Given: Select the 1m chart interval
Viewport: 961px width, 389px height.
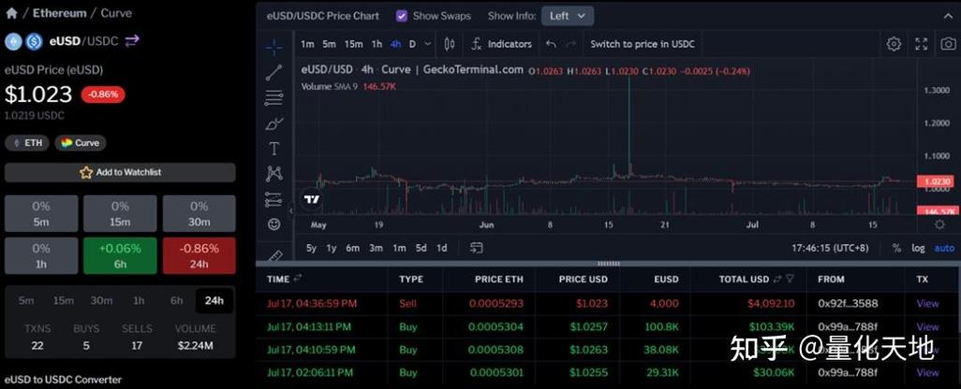Looking at the screenshot, I should click(307, 44).
